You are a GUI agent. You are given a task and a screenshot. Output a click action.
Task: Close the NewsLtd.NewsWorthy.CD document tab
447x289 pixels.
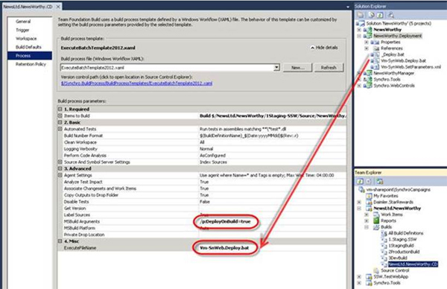58,7
